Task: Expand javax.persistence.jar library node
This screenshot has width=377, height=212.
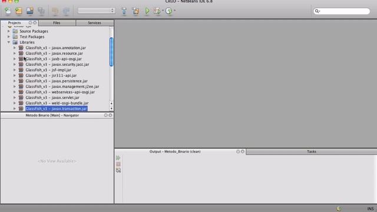Action: 14,81
